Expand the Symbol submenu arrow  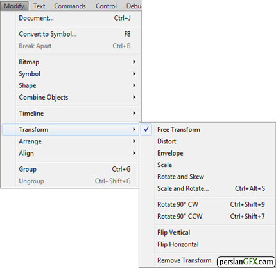click(x=134, y=74)
